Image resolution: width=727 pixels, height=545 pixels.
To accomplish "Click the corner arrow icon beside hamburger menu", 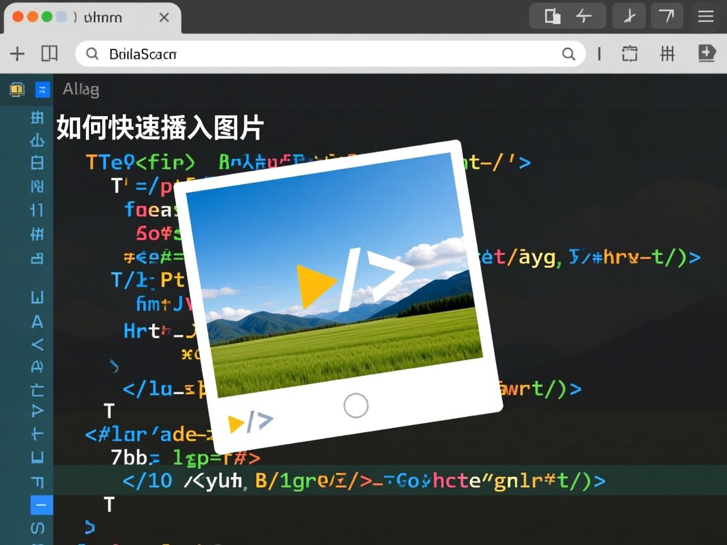I will tap(666, 16).
